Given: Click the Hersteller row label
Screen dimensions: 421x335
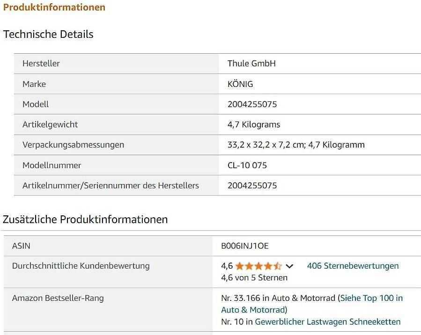Looking at the screenshot, I should tap(41, 64).
